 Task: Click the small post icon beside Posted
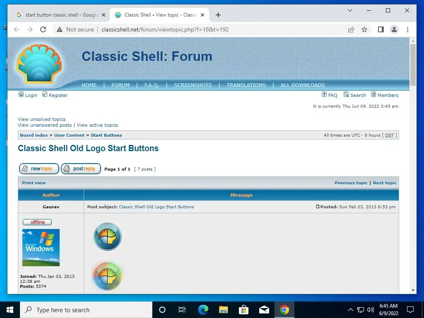[x=318, y=207]
